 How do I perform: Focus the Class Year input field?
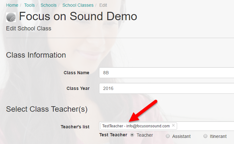[x=166, y=88]
